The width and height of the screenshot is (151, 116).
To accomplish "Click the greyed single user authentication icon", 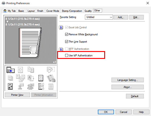I will [21, 86].
